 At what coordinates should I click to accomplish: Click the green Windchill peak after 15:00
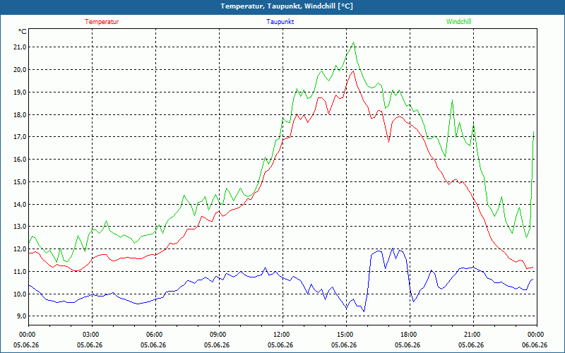point(354,42)
